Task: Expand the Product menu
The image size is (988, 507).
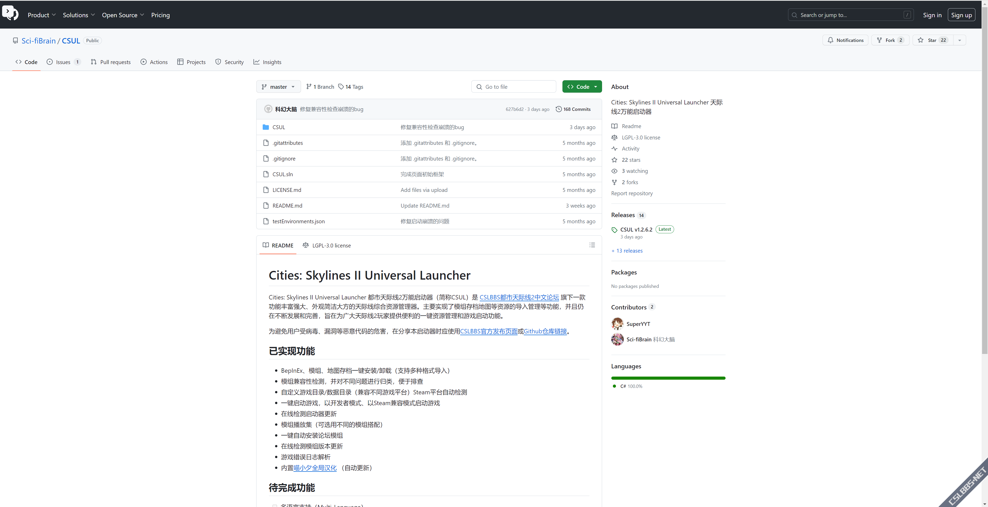Action: pyautogui.click(x=42, y=15)
